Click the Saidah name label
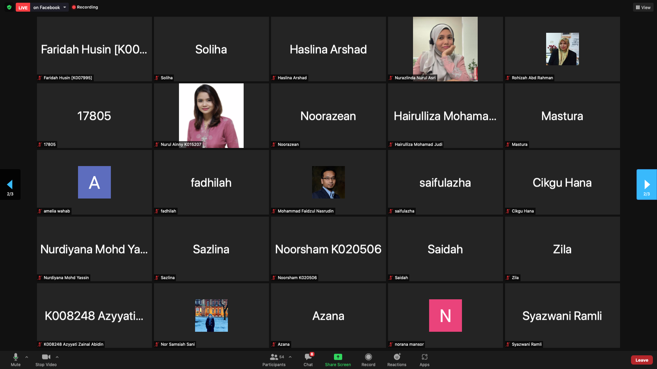Viewport: 657px width, 369px height. point(401,278)
